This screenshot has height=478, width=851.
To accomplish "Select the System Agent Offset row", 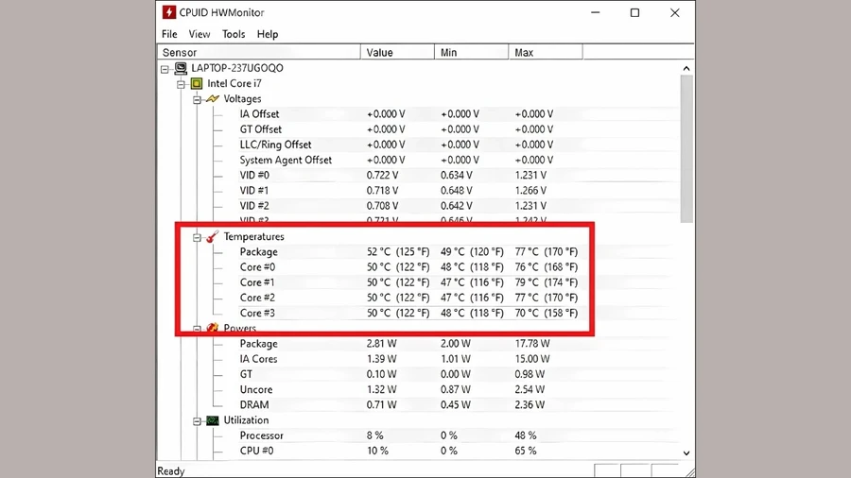I will point(459,160).
